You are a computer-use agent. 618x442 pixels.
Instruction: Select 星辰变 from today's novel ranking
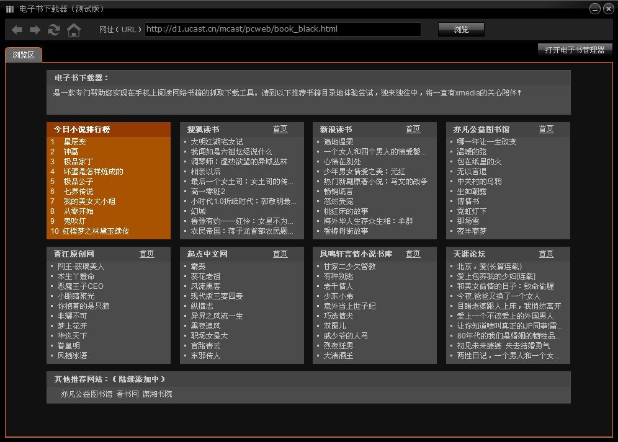pyautogui.click(x=76, y=141)
